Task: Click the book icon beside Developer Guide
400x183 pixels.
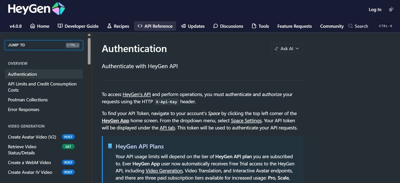Action: tap(60, 26)
